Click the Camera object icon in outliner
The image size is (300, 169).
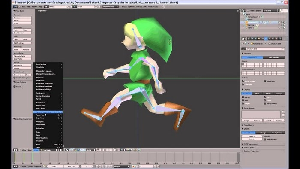(x=246, y=25)
